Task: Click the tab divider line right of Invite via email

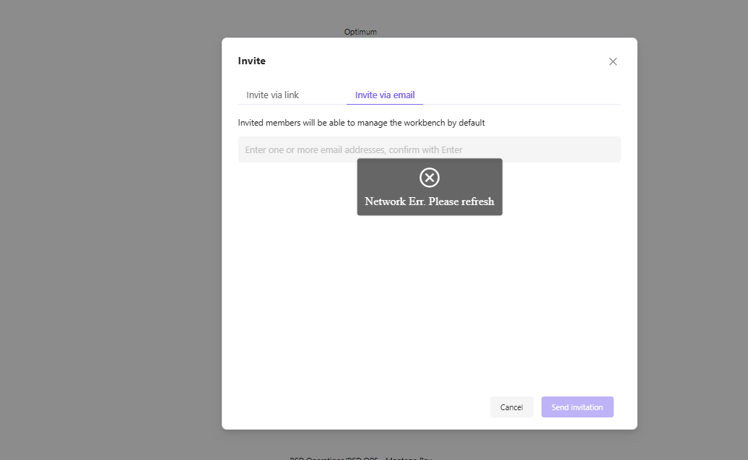Action: coord(520,104)
